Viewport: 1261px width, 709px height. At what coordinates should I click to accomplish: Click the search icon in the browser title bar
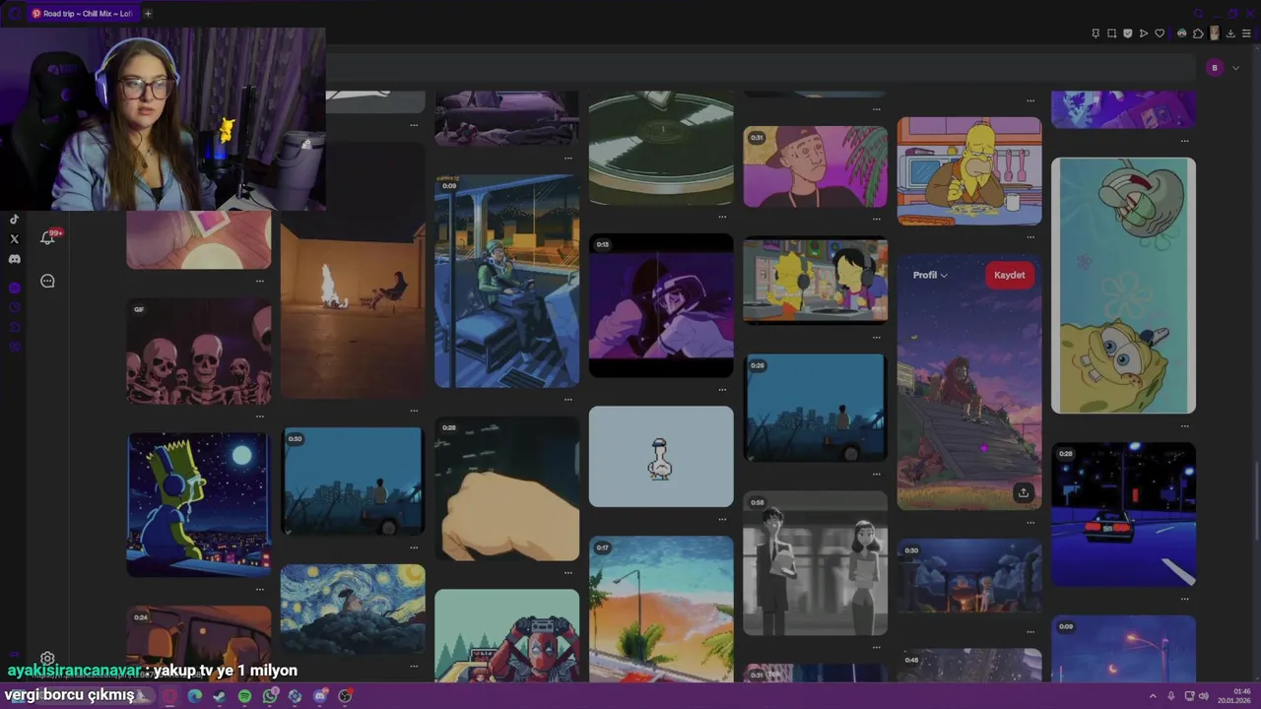point(1198,13)
